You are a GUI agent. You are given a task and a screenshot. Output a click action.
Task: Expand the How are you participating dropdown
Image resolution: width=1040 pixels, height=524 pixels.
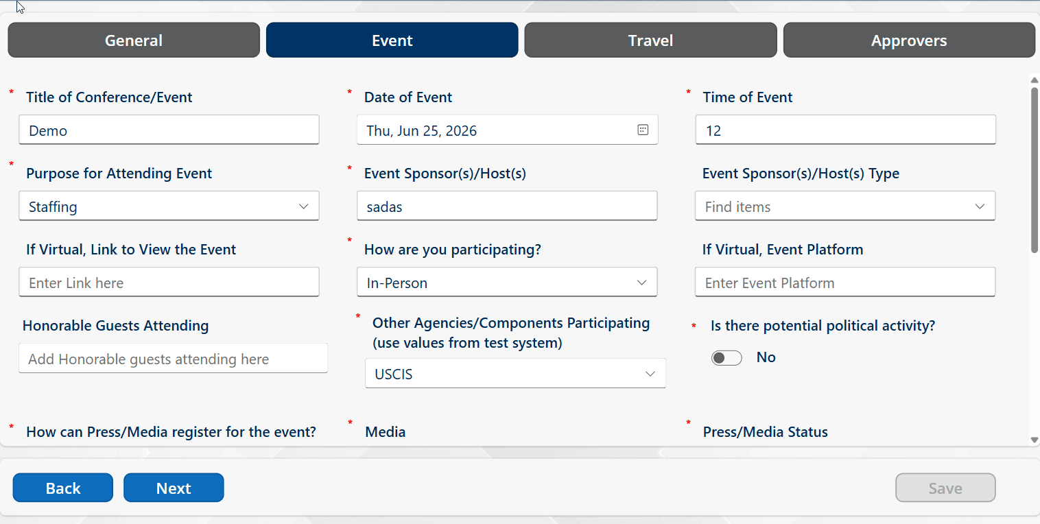click(507, 283)
